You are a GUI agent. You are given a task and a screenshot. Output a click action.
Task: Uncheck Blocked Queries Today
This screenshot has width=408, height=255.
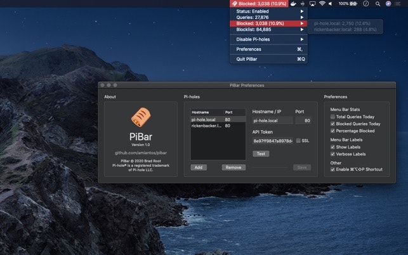pyautogui.click(x=332, y=124)
